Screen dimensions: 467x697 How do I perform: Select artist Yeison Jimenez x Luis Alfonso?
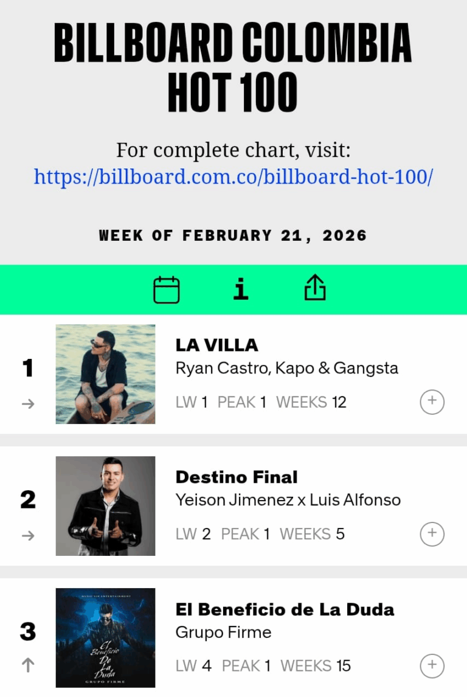pos(288,500)
